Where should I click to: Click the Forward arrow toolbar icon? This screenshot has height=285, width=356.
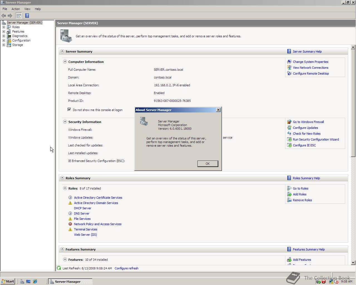pos(10,16)
